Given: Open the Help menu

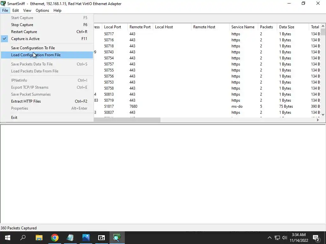Looking at the screenshot, I should 57,10.
